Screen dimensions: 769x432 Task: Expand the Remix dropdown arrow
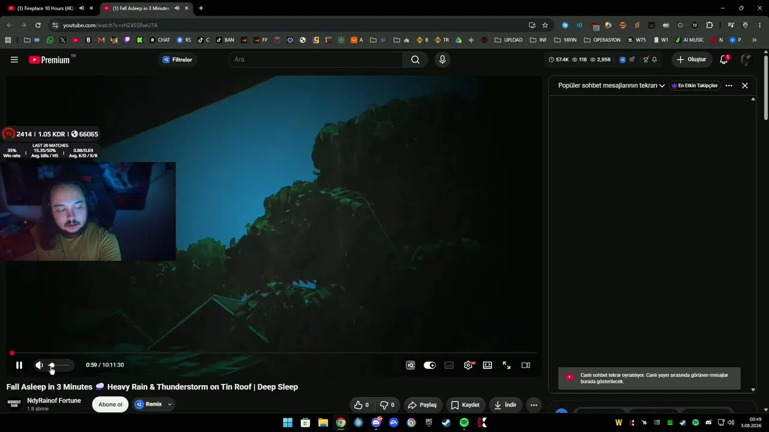click(169, 404)
